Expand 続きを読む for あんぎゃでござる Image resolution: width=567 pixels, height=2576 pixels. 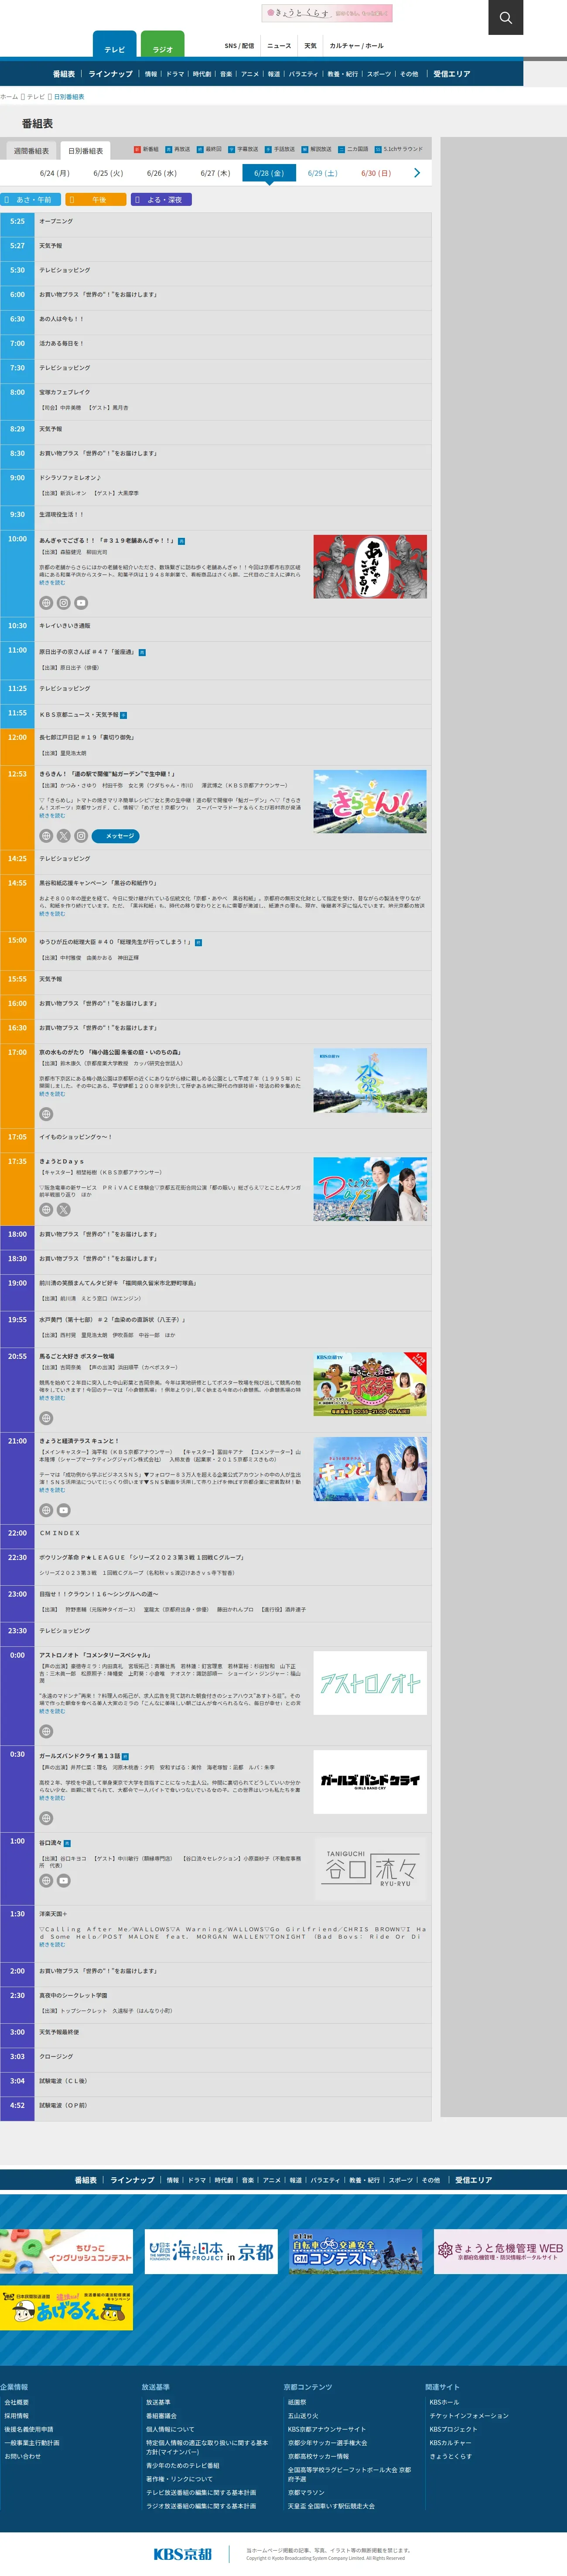click(52, 583)
